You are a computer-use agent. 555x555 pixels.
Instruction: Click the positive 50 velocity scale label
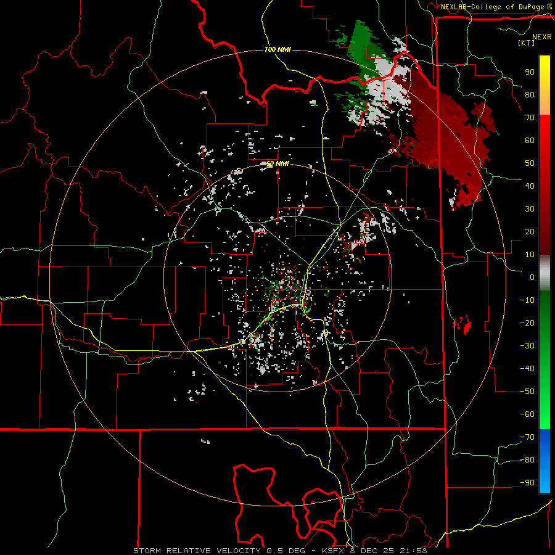point(530,163)
